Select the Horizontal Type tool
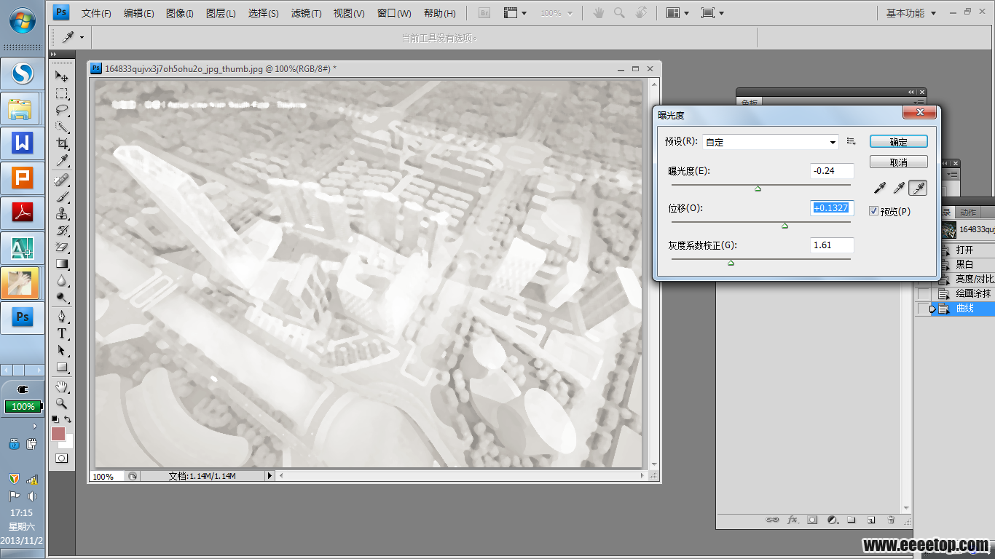995x559 pixels. [x=62, y=333]
